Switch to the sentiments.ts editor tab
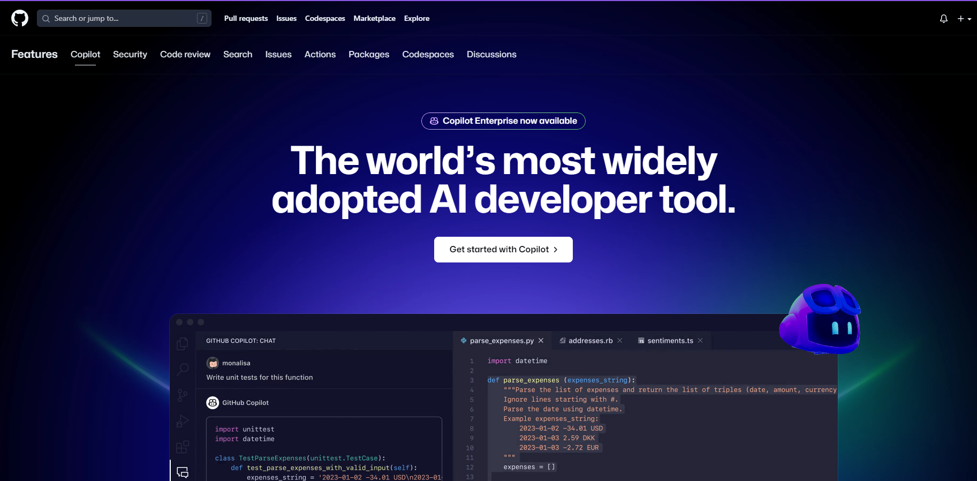 [x=670, y=341]
